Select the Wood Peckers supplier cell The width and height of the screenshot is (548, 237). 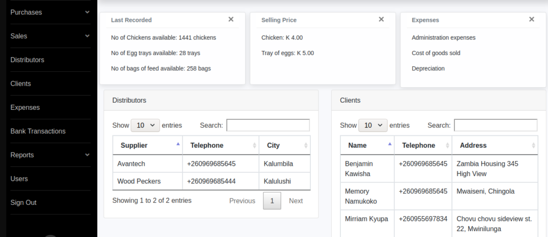point(148,181)
